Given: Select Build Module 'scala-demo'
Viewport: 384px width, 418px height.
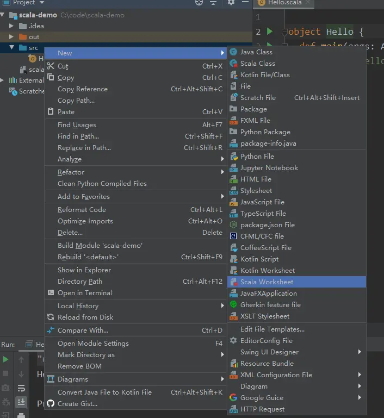Looking at the screenshot, I should pos(135,246).
